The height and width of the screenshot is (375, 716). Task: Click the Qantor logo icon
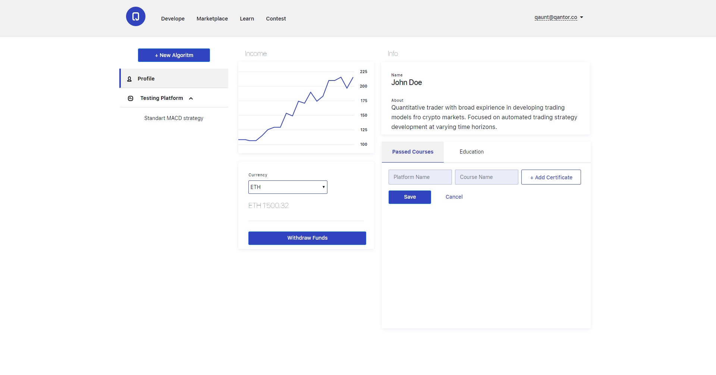pyautogui.click(x=136, y=16)
